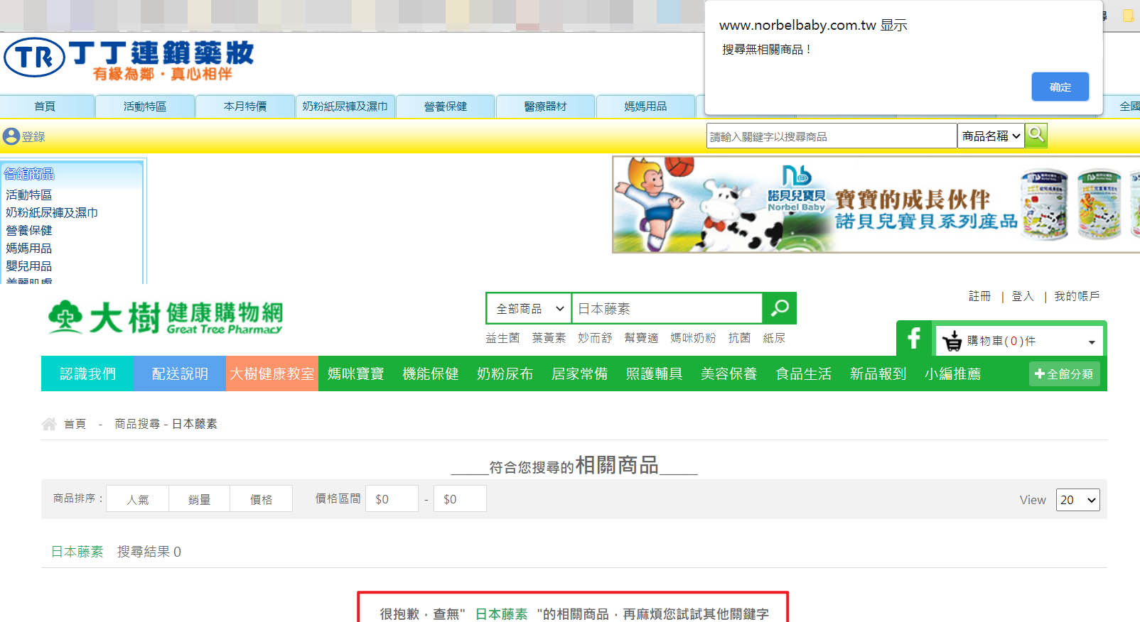This screenshot has width=1140, height=622.
Task: Open the View count dropdown showing 20
Action: click(1077, 500)
